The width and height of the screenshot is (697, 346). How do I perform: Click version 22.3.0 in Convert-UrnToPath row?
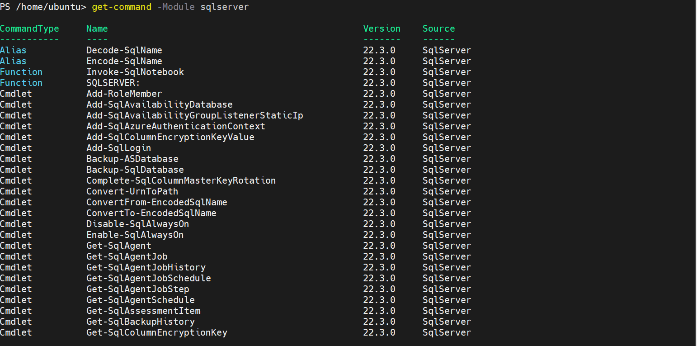pos(379,191)
